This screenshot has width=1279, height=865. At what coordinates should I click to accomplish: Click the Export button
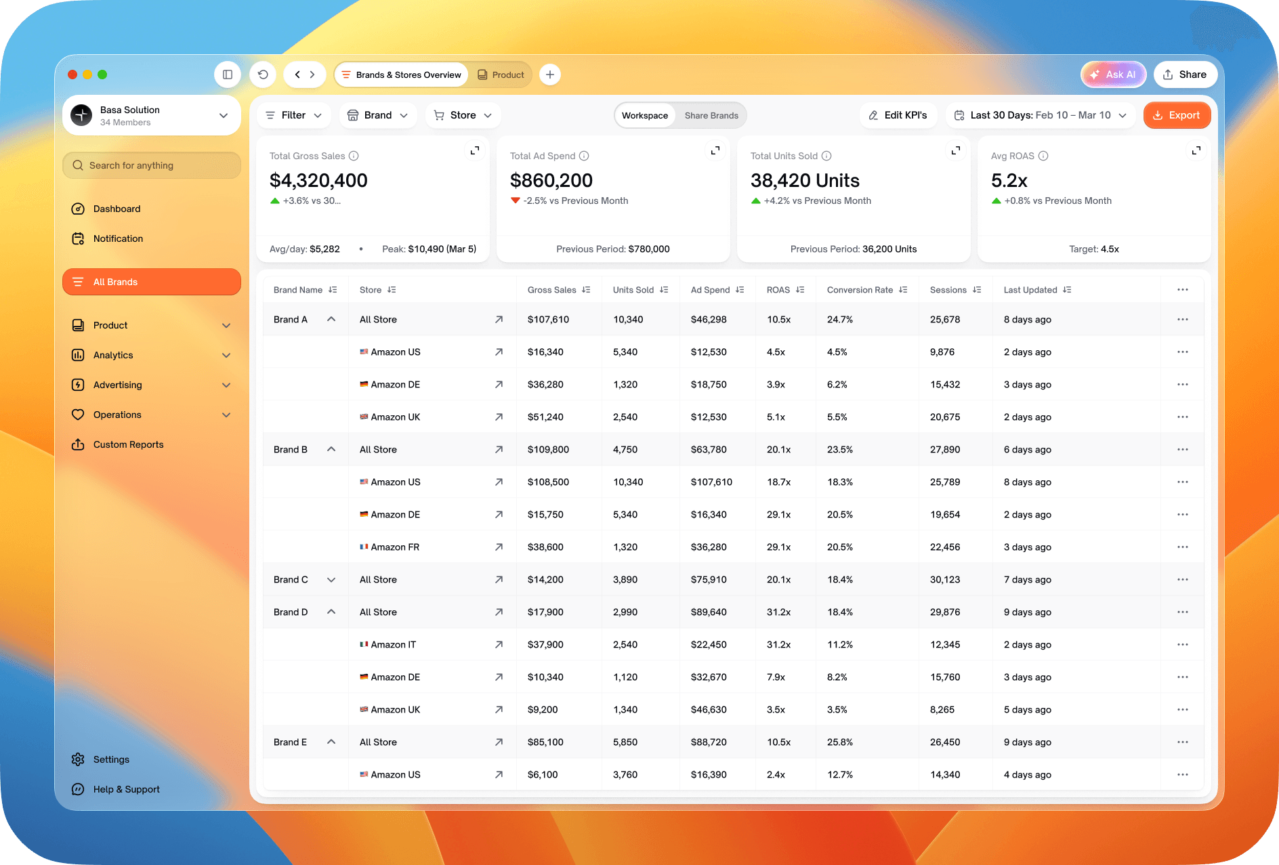[x=1177, y=115]
